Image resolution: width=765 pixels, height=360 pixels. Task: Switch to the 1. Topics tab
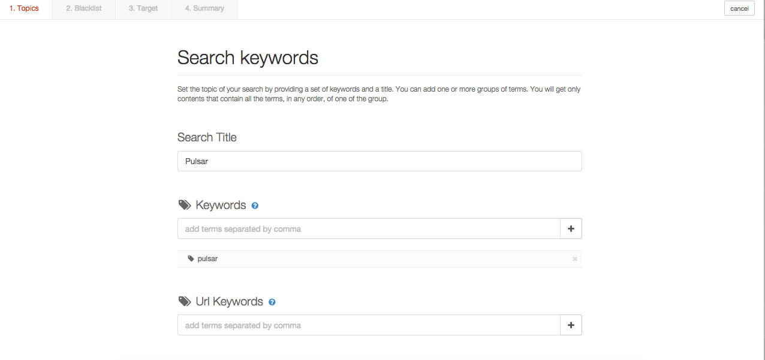(x=25, y=9)
